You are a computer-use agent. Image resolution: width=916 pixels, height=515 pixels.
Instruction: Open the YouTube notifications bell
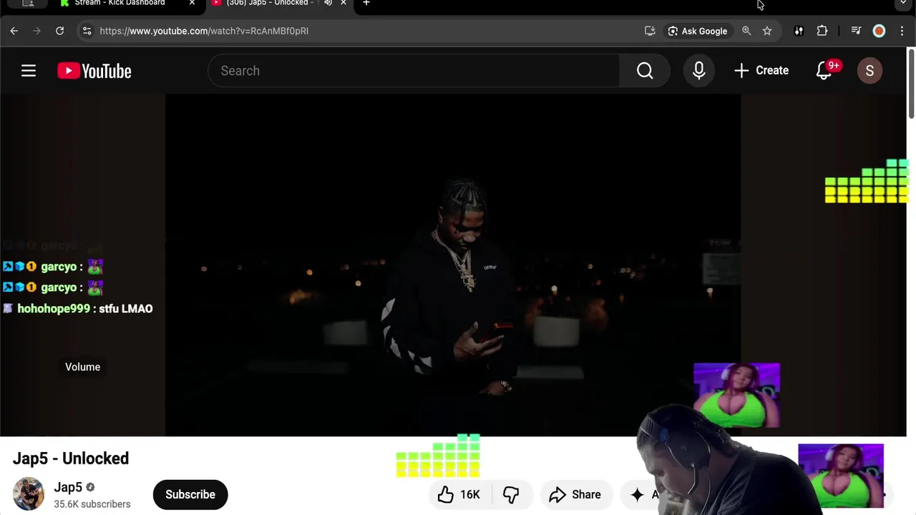click(824, 71)
